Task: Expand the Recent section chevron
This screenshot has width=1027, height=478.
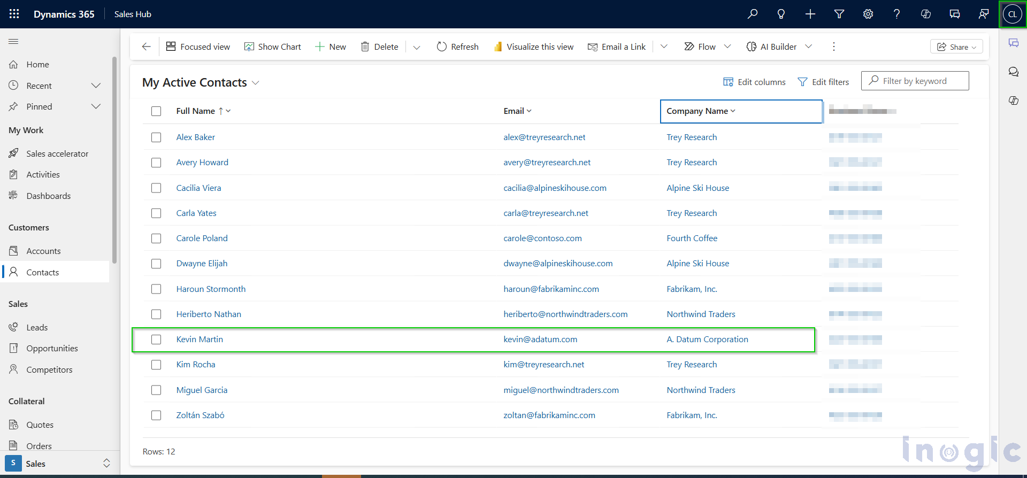Action: click(x=96, y=86)
